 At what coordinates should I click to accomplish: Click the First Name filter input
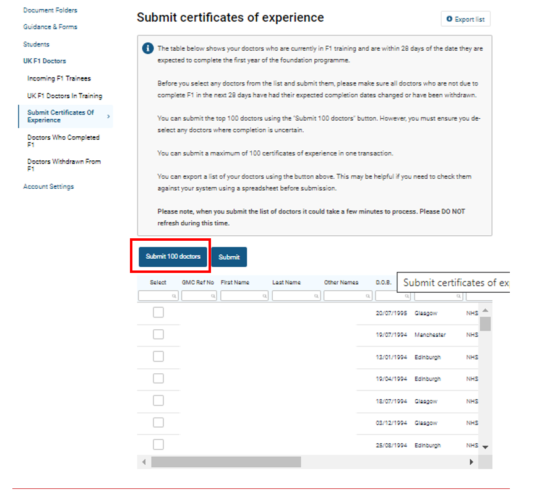click(244, 296)
